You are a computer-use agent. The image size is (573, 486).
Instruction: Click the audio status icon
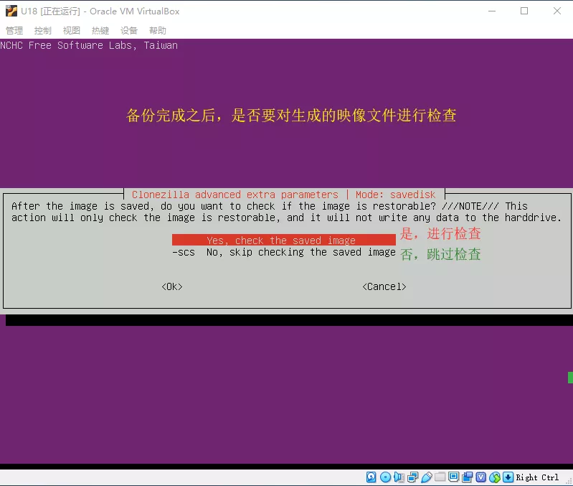pos(399,477)
